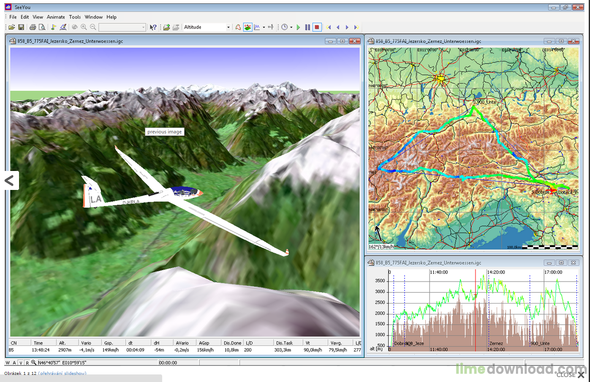Expand the graph view dropdown arrow
This screenshot has width=590, height=382.
264,27
